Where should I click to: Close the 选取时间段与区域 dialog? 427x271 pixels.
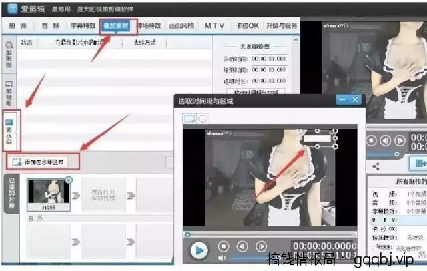point(355,100)
